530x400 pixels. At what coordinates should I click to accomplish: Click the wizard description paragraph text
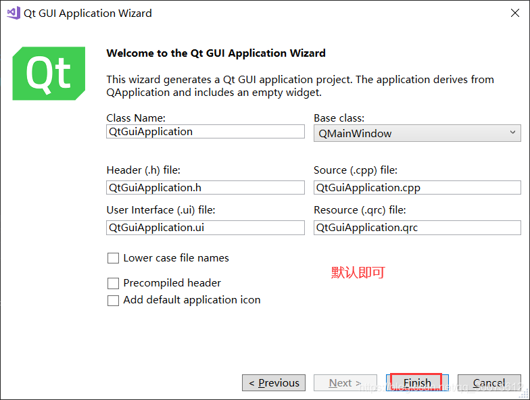[300, 86]
